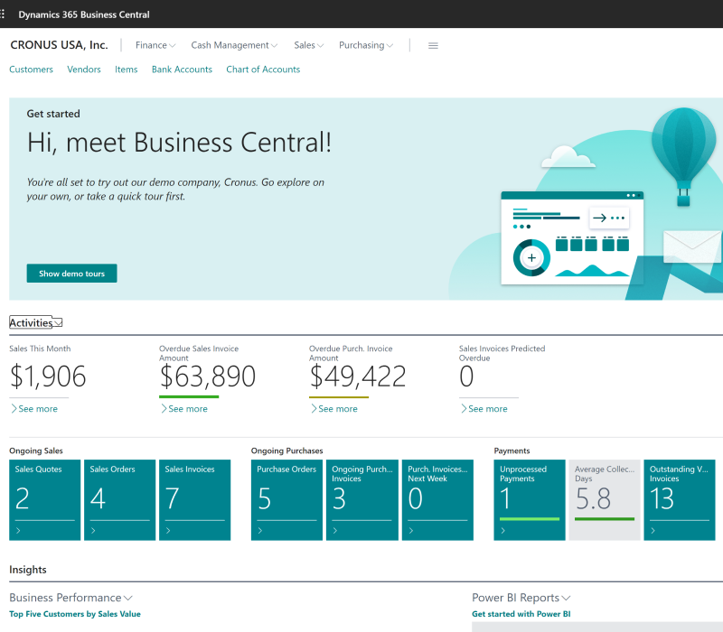
Task: Open the Customers list
Action: point(31,70)
